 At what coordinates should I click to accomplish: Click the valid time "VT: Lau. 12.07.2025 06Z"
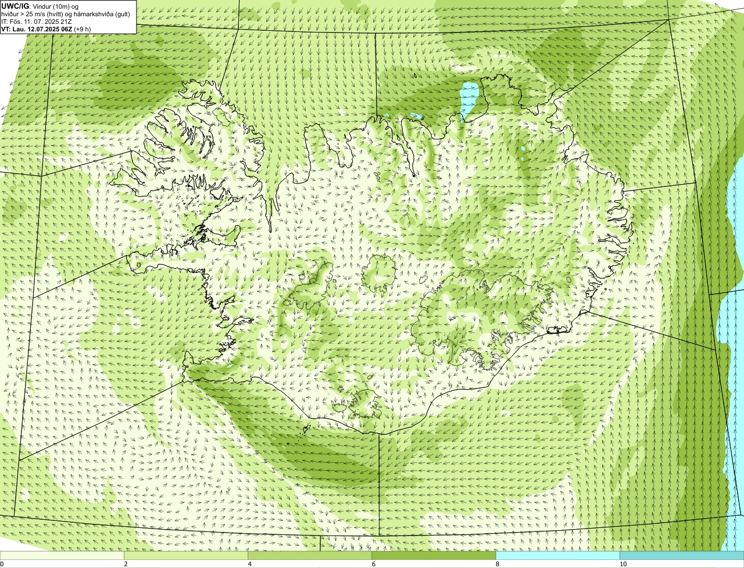(x=37, y=28)
